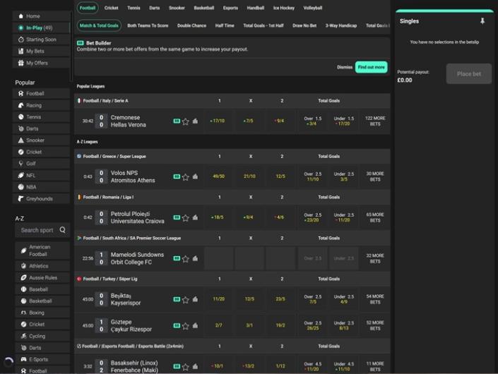Viewport: 498px width, 374px height.
Task: Select the Double Chance market tab
Action: point(191,25)
